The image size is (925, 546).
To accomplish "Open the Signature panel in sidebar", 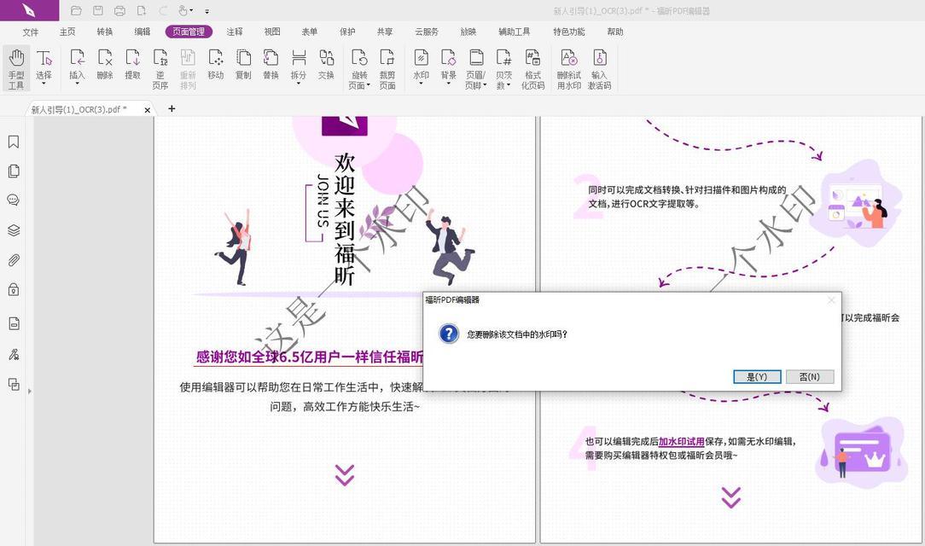I will click(x=14, y=354).
